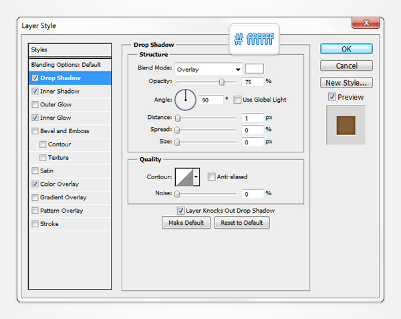Image resolution: width=401 pixels, height=319 pixels.
Task: Click the Angle dial control
Action: (x=185, y=100)
